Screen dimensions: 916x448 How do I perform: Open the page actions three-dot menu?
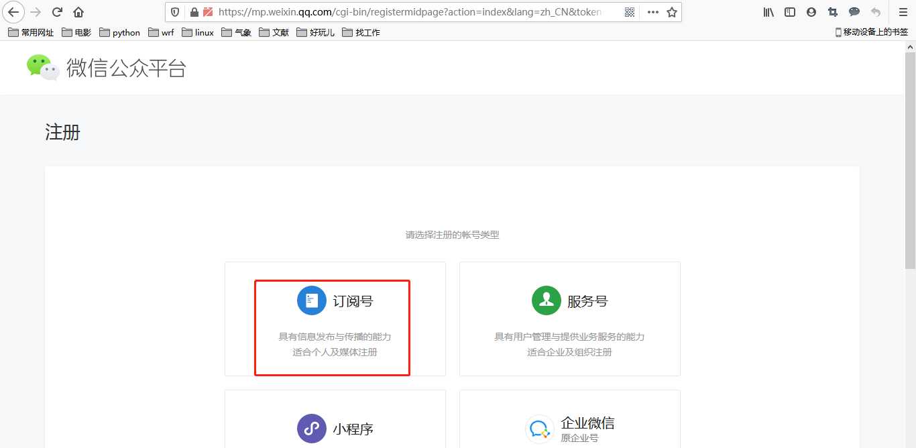click(653, 12)
